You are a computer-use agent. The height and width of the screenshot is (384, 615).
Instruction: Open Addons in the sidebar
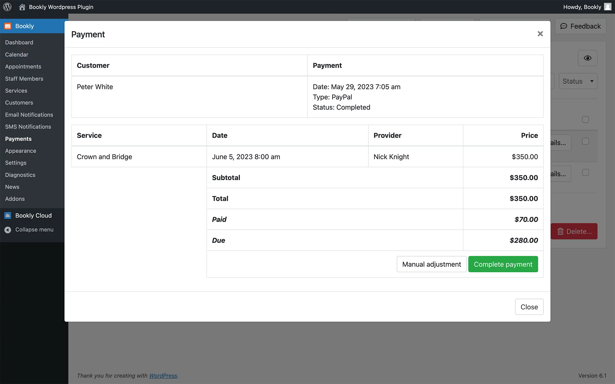tap(15, 199)
